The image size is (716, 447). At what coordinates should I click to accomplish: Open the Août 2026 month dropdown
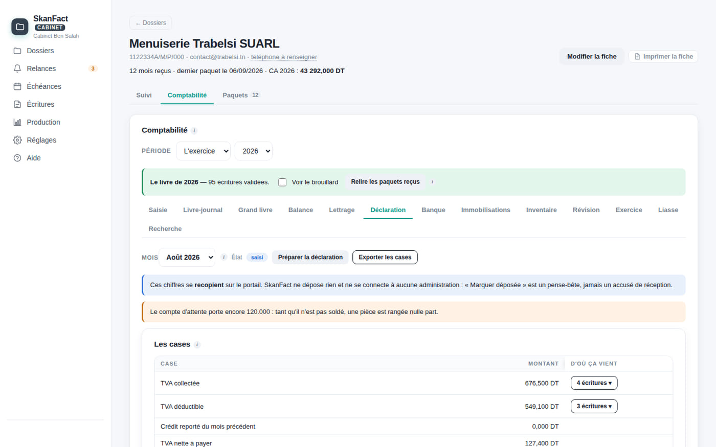coord(187,257)
